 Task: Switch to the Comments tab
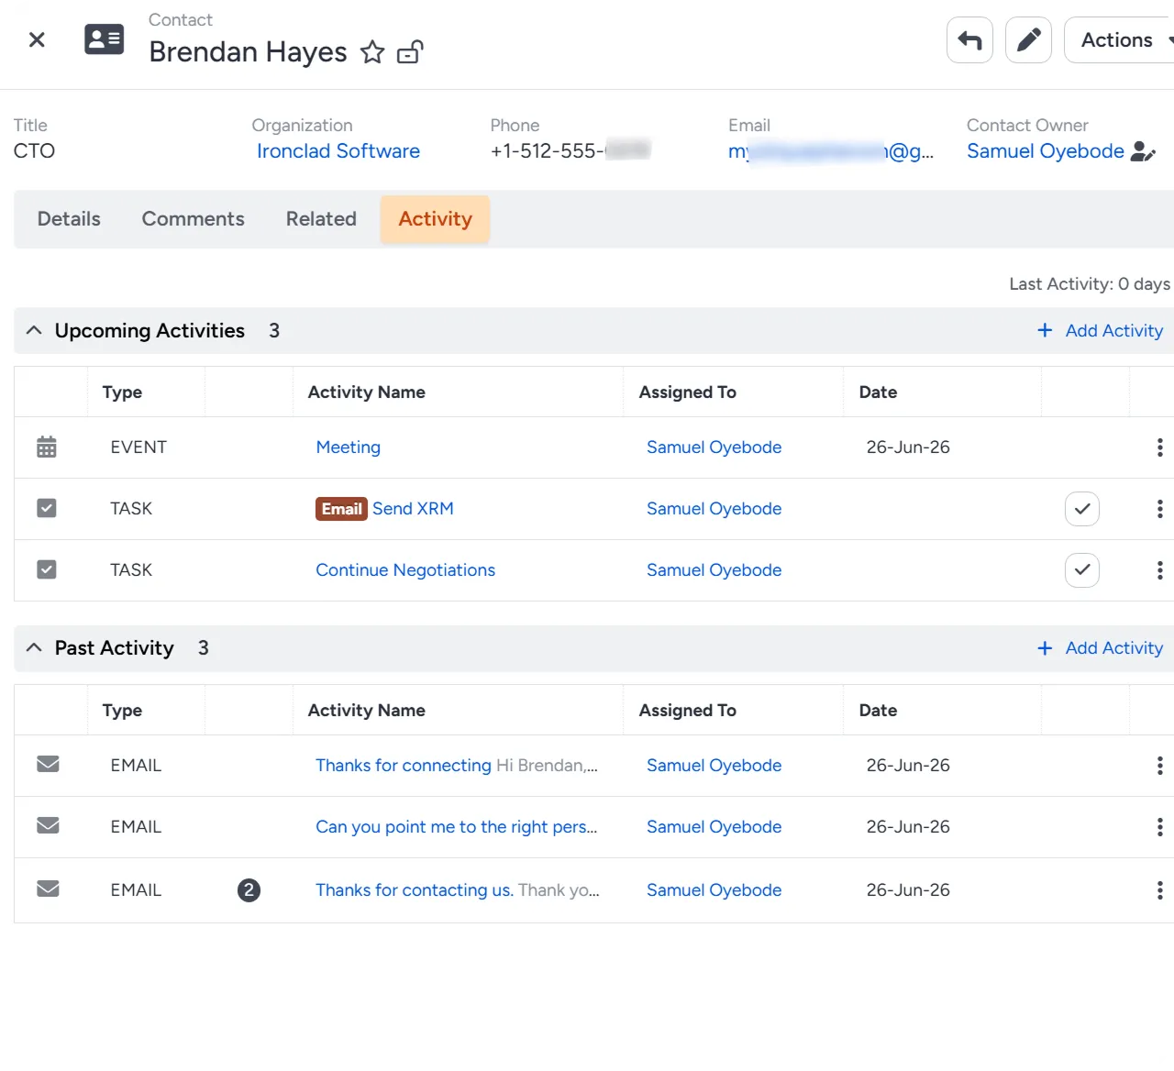pyautogui.click(x=193, y=219)
